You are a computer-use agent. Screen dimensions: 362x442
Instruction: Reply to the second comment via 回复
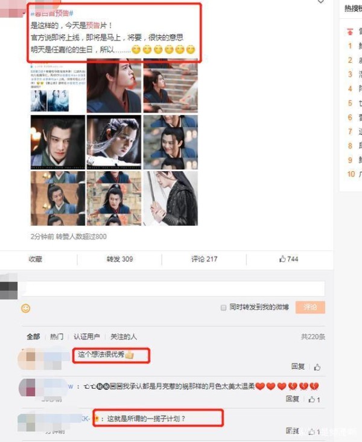[x=293, y=399]
